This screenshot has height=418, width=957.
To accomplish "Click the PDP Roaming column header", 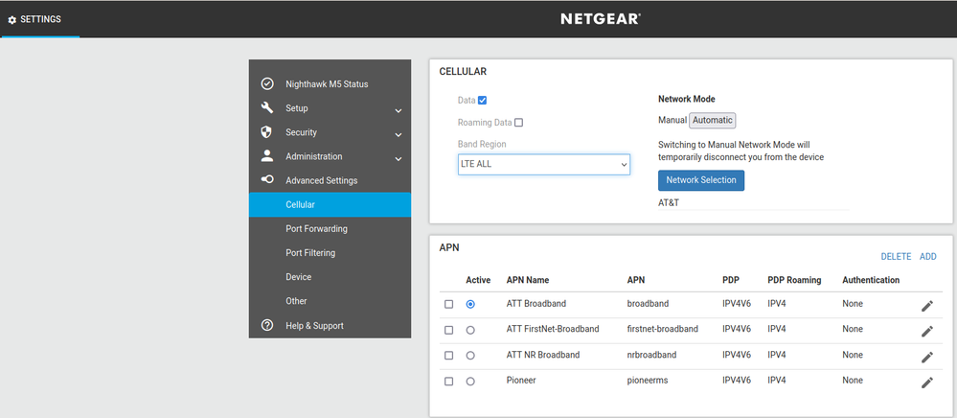I will click(794, 280).
